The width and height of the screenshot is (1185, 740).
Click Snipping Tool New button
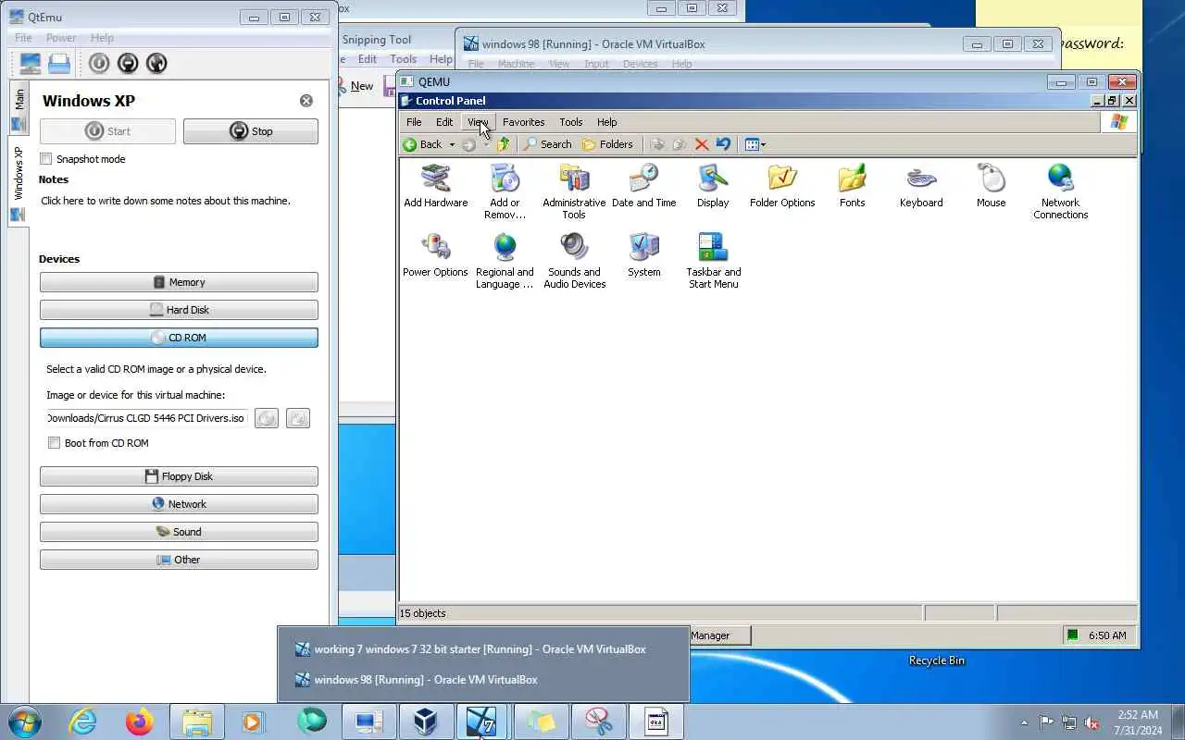pyautogui.click(x=356, y=86)
